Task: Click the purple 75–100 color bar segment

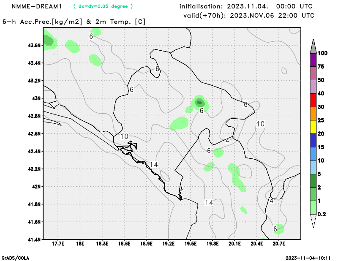Action: 313,60
